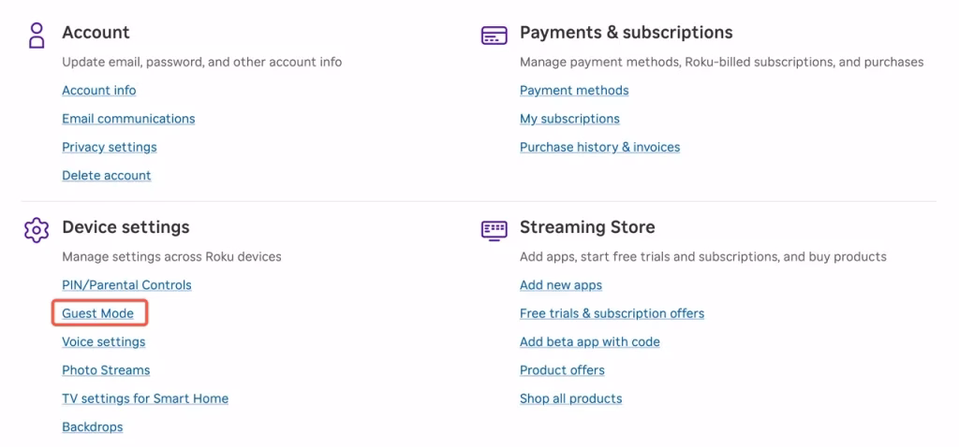This screenshot has width=959, height=447.
Task: Open Purchase history & invoices
Action: [599, 147]
